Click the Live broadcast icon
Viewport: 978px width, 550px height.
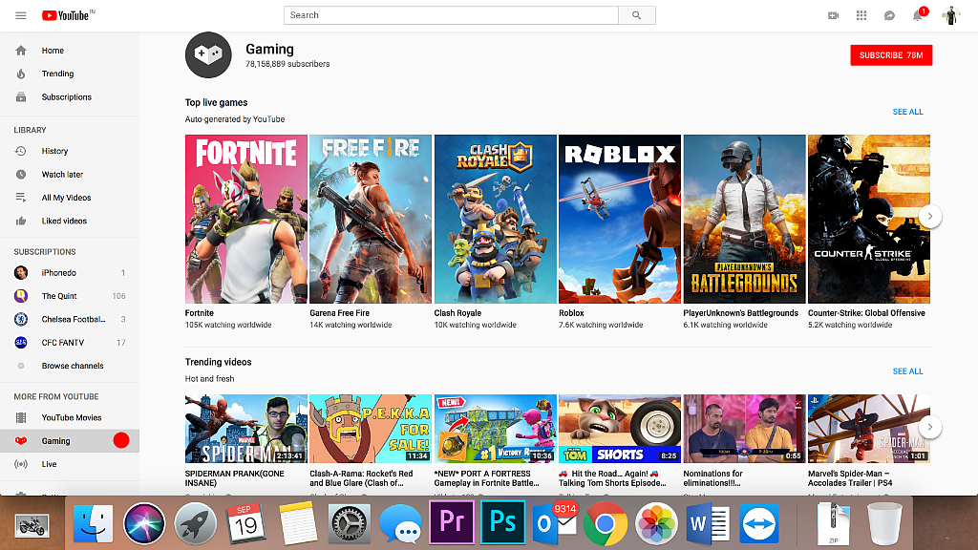(21, 464)
